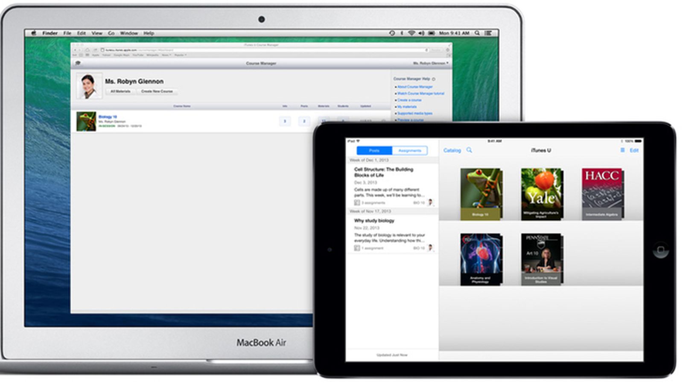Image resolution: width=683 pixels, height=384 pixels.
Task: Click the Safari address bar
Action: click(264, 50)
